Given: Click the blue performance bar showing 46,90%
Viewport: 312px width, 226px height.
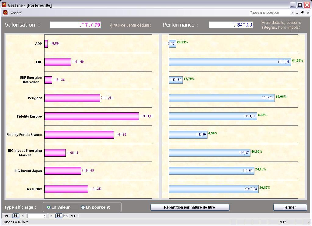Looking at the screenshot, I should (210, 153).
